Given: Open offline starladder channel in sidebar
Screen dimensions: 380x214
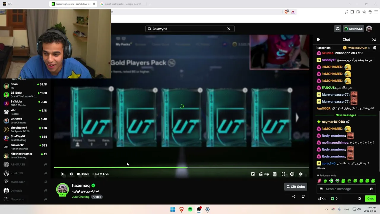Looking at the screenshot, I should [x=25, y=182].
